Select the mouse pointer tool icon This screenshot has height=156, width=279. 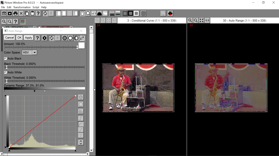pyautogui.click(x=82, y=14)
